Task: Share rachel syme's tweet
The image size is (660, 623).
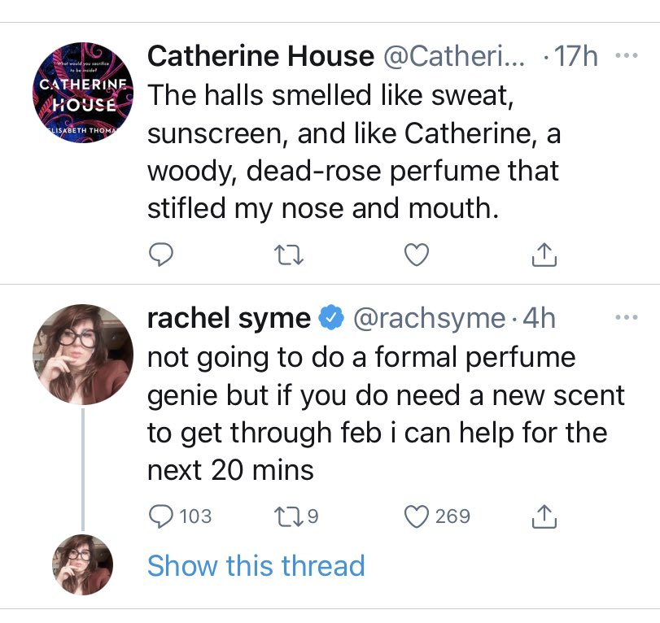Action: tap(543, 516)
